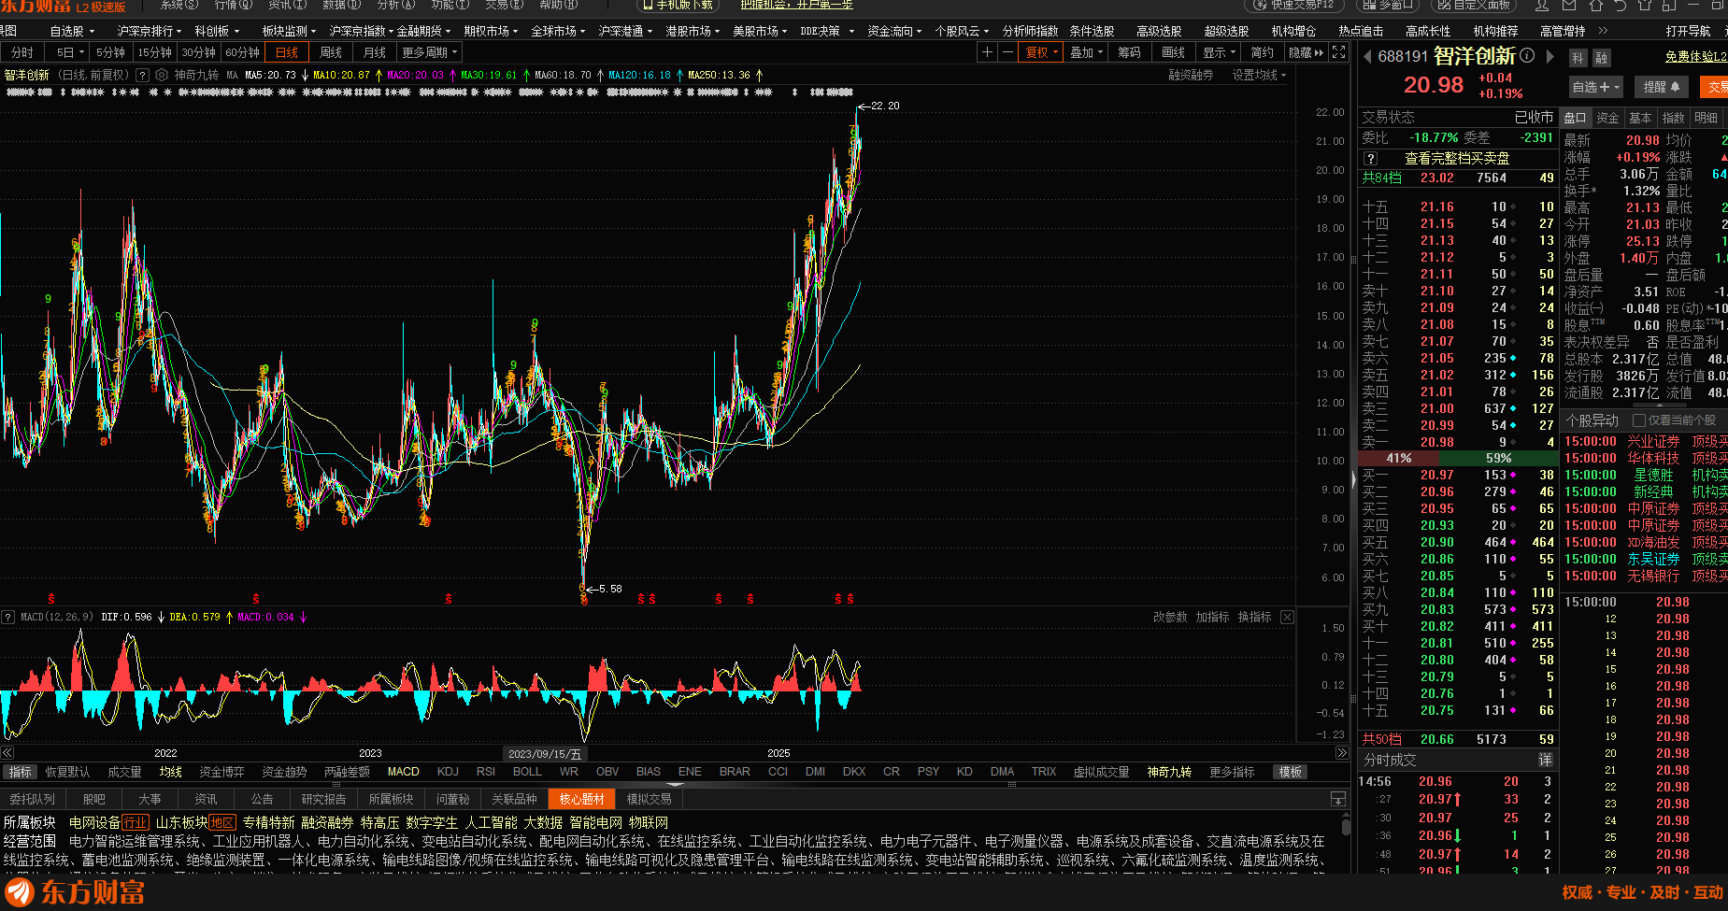Click the 融 badge icon
1728x911 pixels.
1601,58
